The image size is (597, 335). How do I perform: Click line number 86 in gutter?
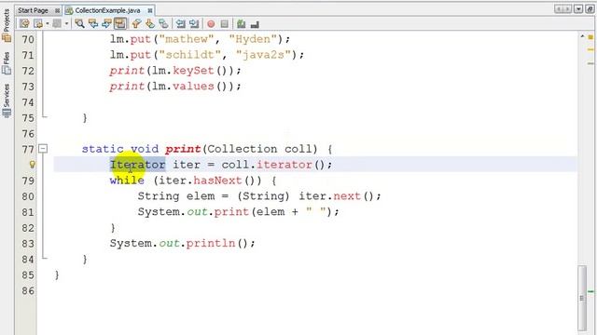pos(28,291)
